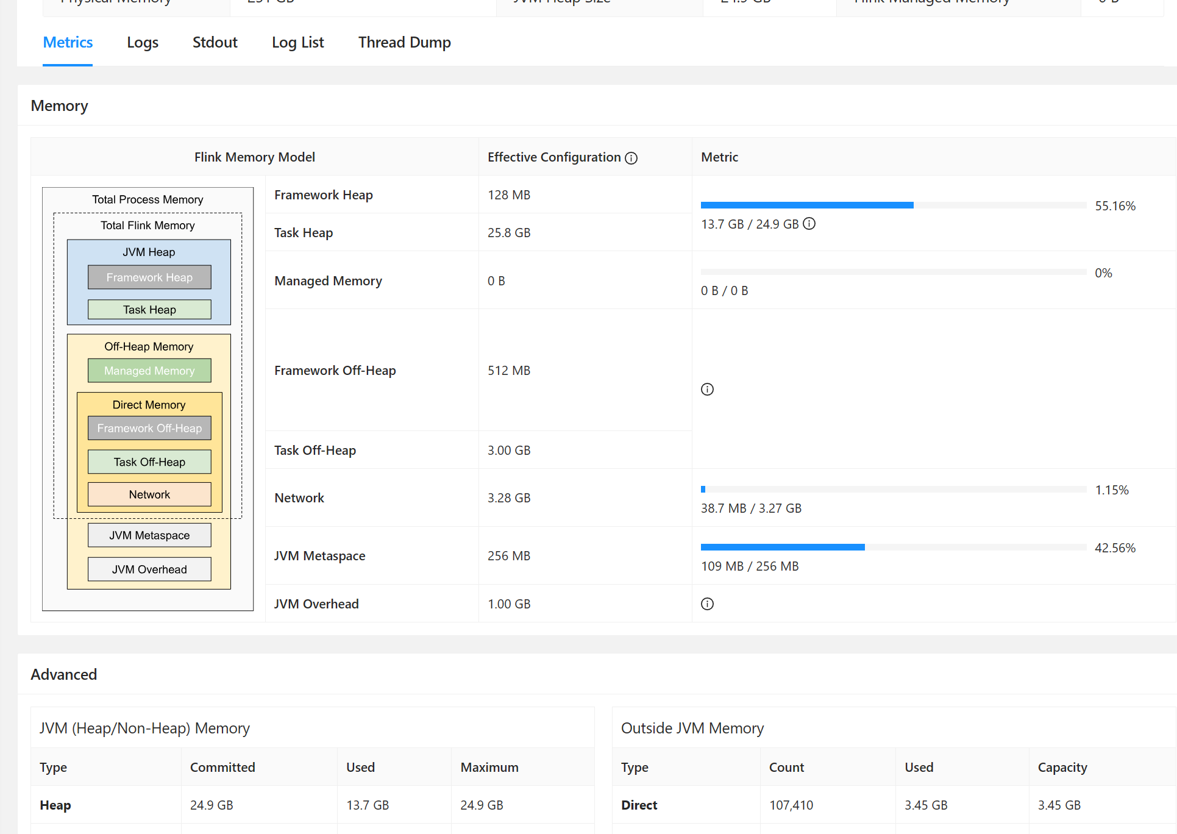The width and height of the screenshot is (1177, 834).
Task: Click Managed Memory box in memory diagram
Action: 149,371
